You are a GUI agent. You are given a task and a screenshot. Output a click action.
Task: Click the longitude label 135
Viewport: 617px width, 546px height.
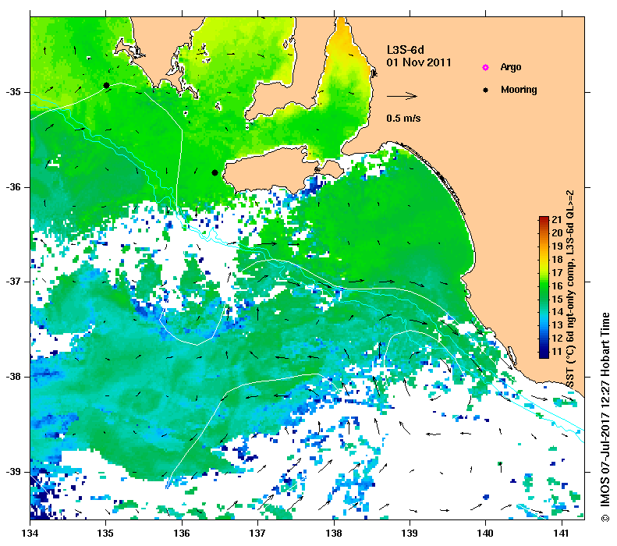coord(106,534)
